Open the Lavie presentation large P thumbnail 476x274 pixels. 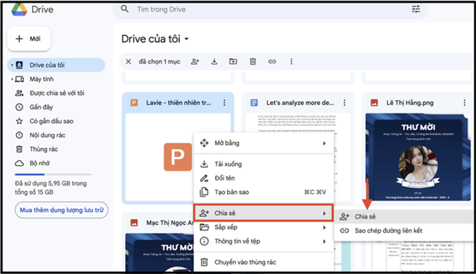click(x=178, y=157)
